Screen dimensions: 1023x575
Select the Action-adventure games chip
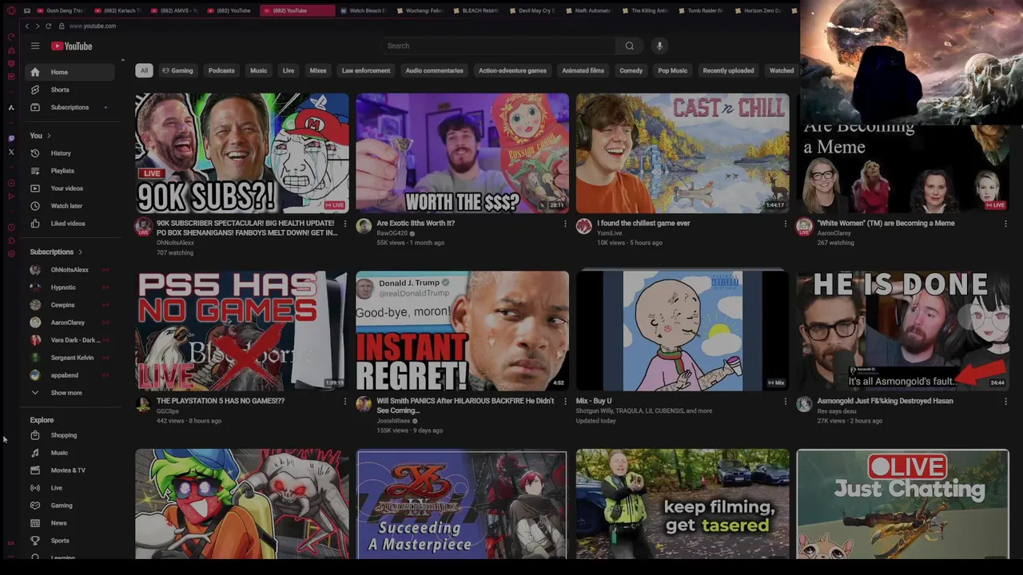(x=512, y=70)
